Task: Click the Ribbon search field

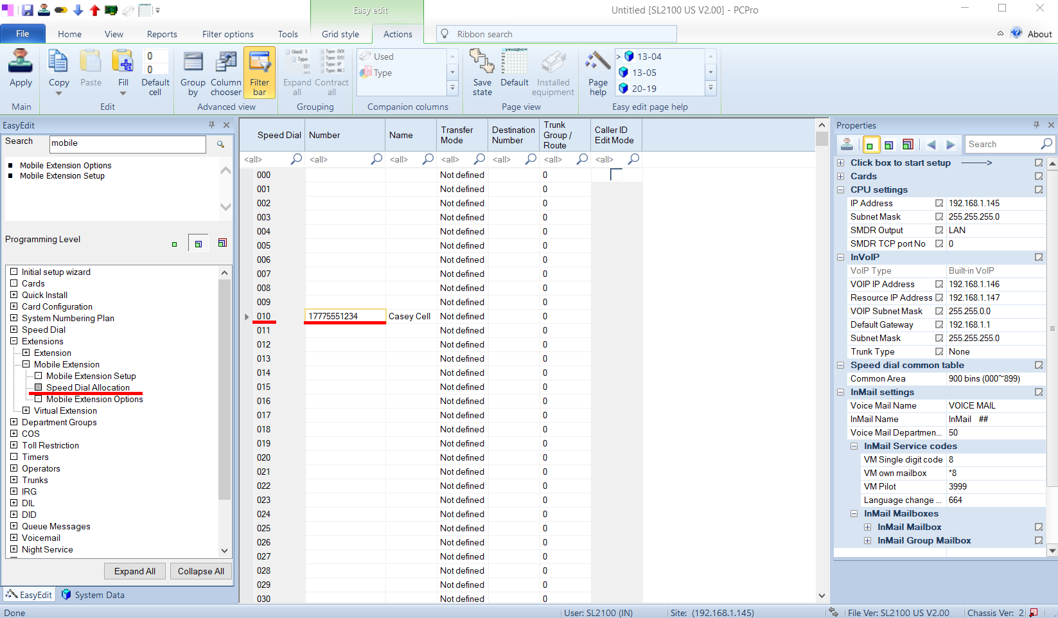Action: coord(556,34)
